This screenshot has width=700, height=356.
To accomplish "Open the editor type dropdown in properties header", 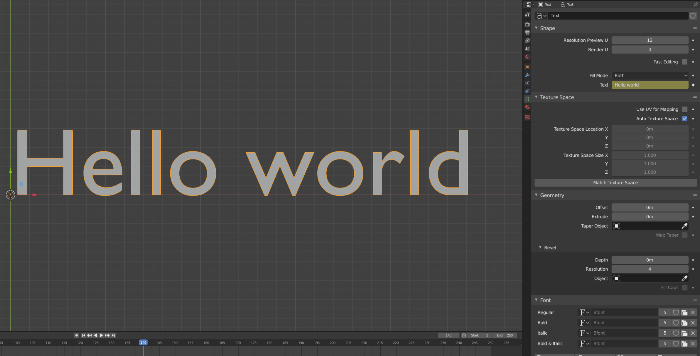I will pos(529,4).
